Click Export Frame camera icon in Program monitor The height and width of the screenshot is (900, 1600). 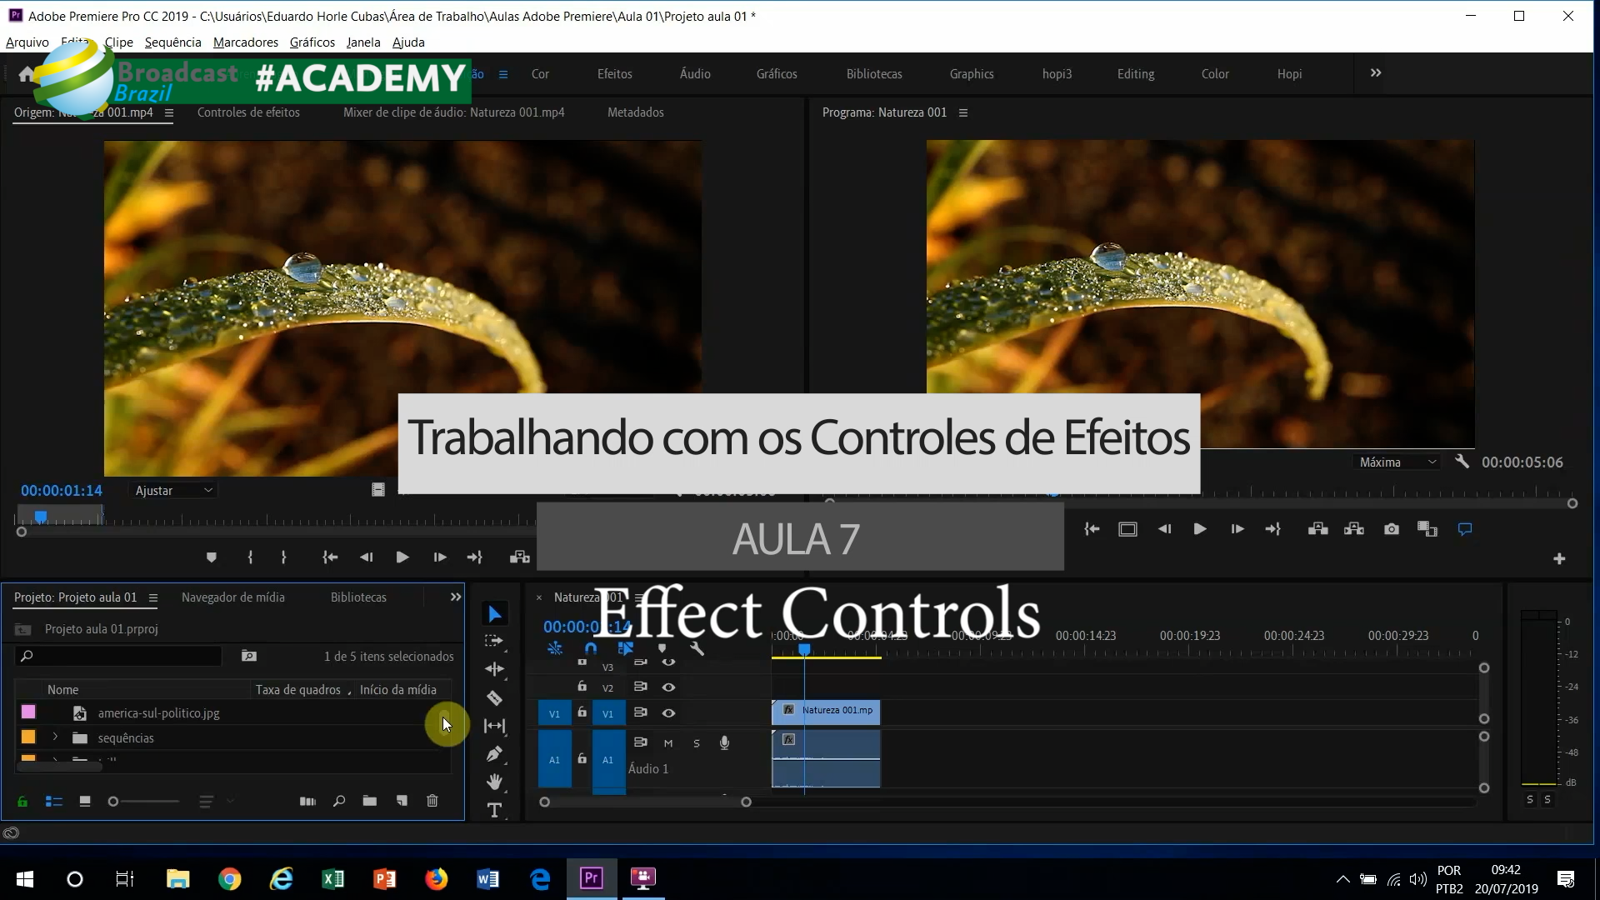pos(1391,529)
